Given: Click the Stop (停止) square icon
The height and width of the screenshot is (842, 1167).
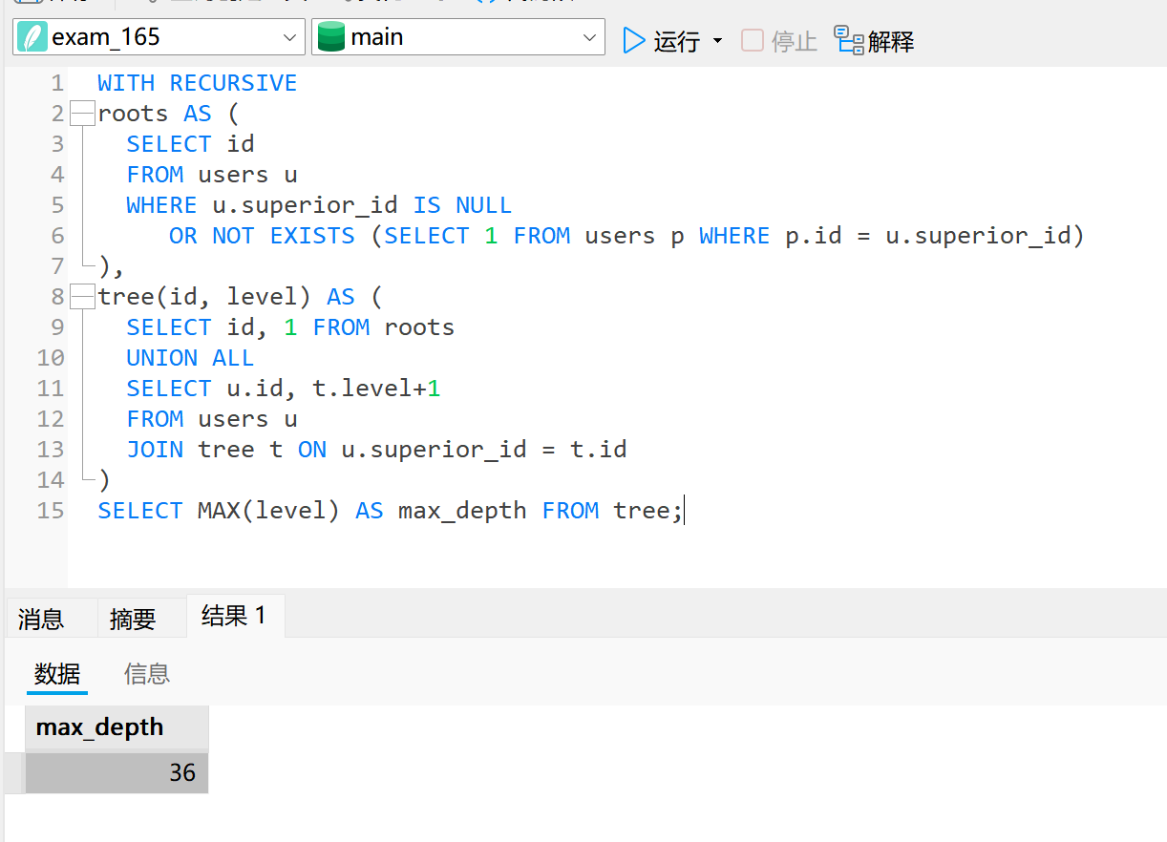Looking at the screenshot, I should (x=753, y=40).
